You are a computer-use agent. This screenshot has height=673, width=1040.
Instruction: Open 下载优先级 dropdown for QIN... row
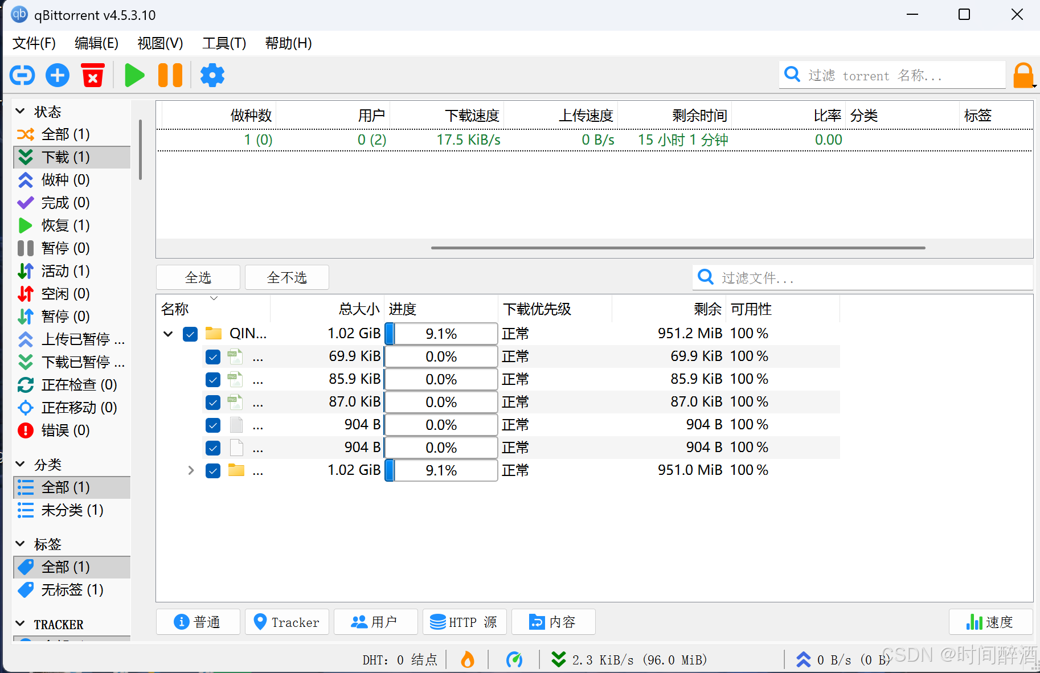[555, 334]
